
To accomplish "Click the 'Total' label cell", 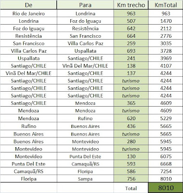I will pos(131,188).
